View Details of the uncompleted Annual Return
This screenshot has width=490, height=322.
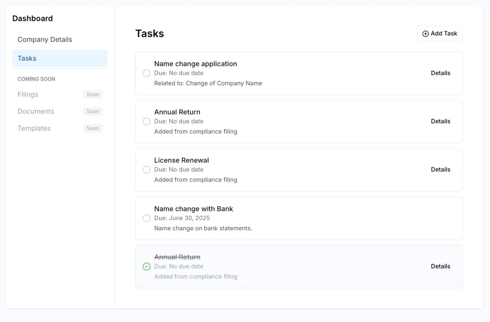(x=440, y=121)
